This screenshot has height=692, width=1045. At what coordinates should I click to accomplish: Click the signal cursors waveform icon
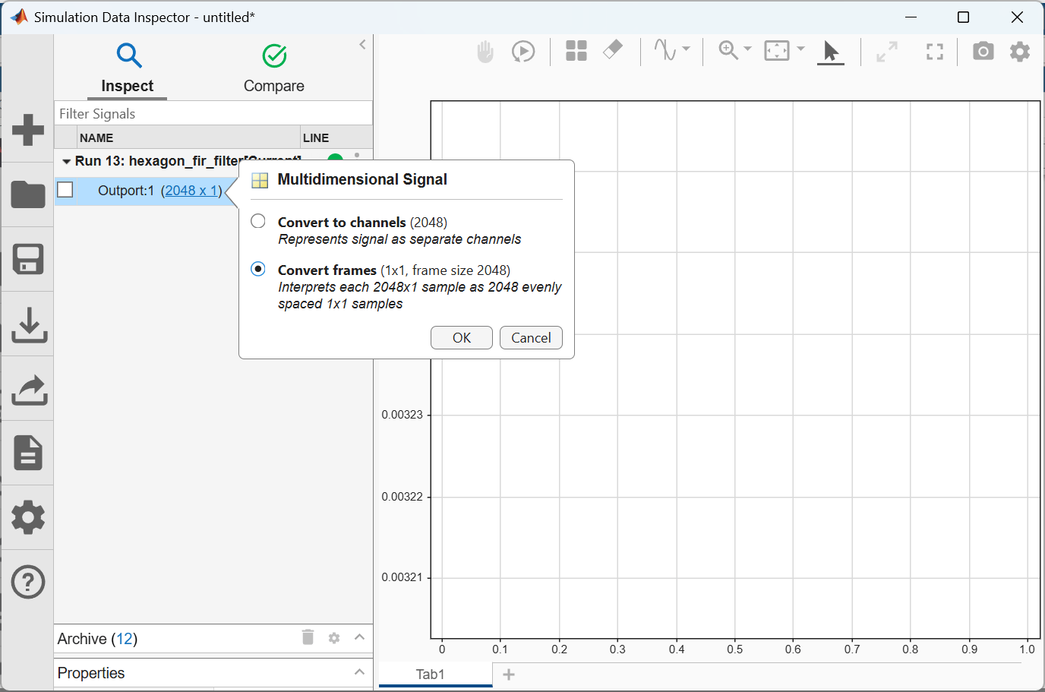click(665, 50)
